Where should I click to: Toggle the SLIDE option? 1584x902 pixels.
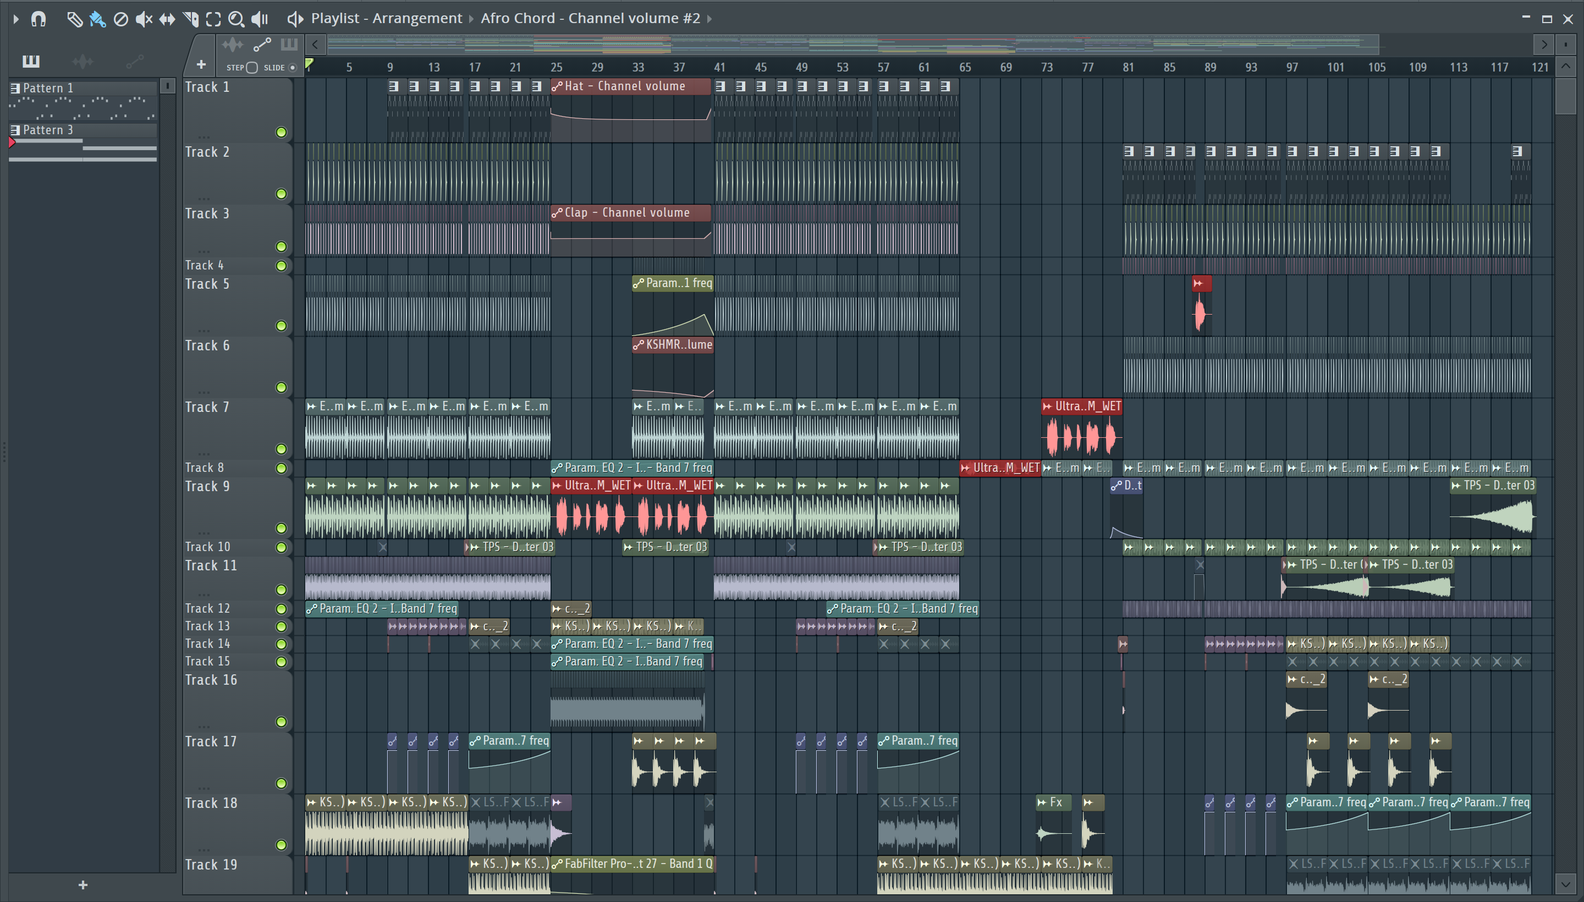coord(293,68)
